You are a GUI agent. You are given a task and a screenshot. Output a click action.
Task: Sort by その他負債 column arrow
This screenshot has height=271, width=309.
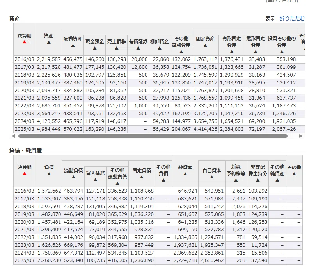click(163, 180)
